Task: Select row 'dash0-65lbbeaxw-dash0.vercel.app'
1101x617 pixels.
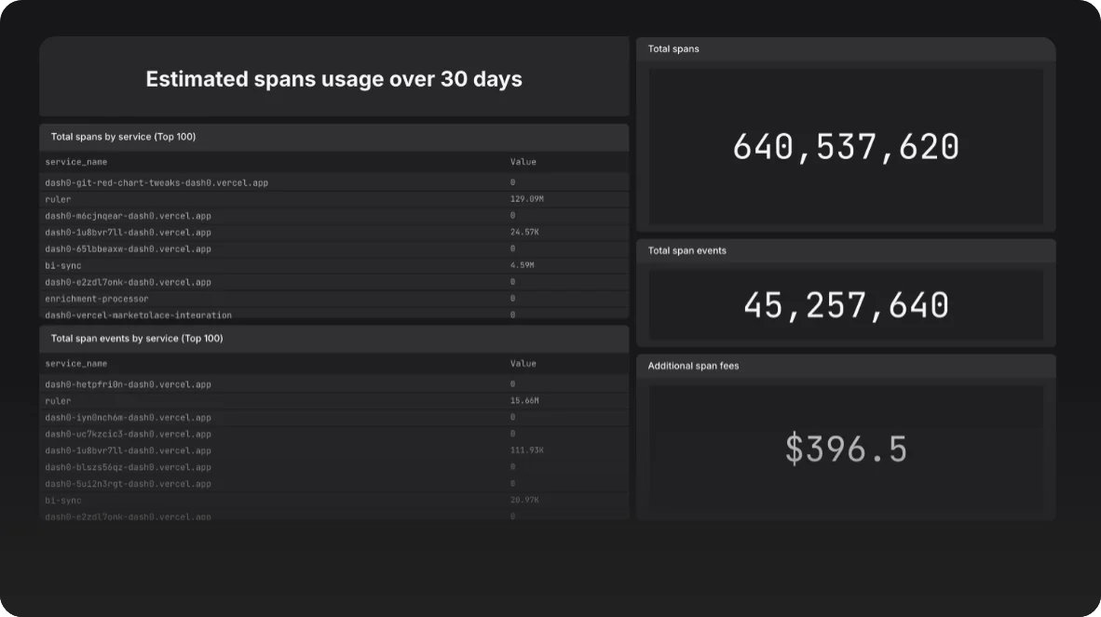Action: coord(334,248)
